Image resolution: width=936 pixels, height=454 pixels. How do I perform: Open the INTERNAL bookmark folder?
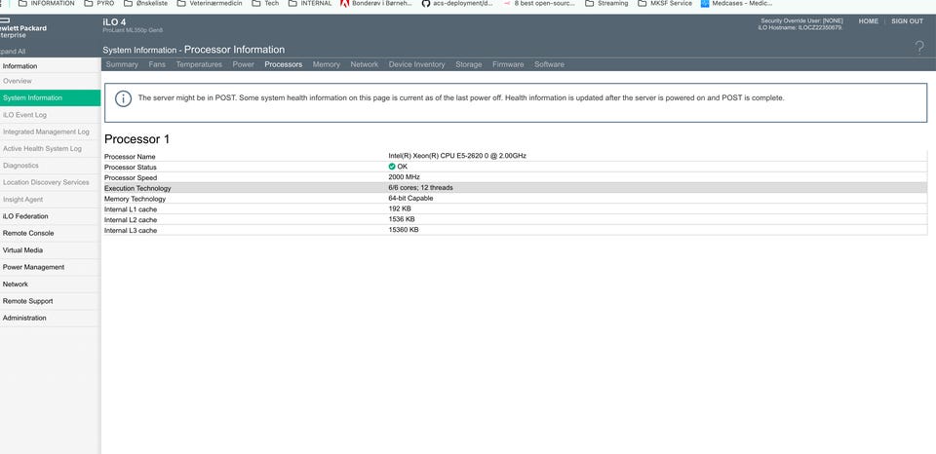[310, 3]
